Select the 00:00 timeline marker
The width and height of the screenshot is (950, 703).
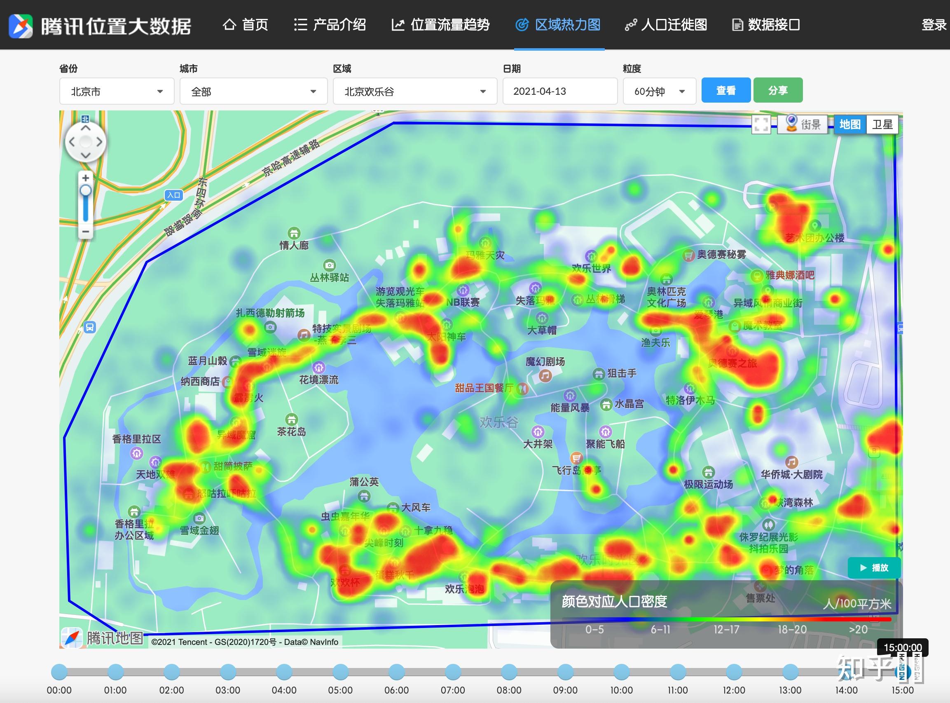point(59,672)
